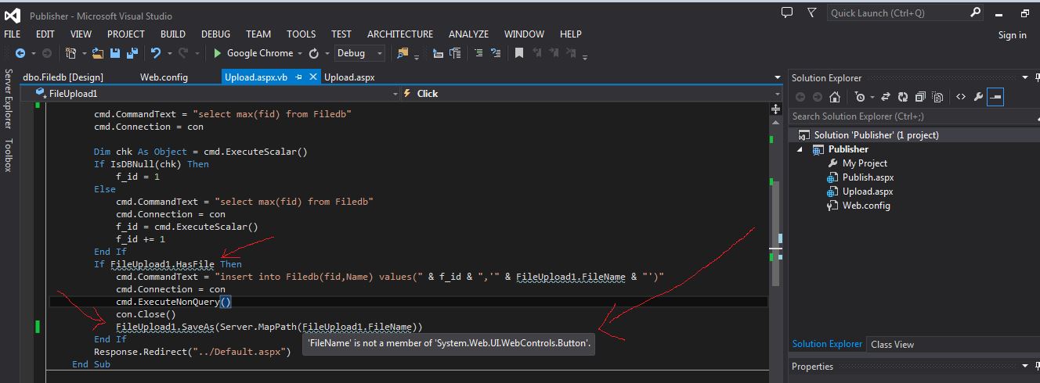Toggle bookmark with the bookmark icon

[x=518, y=53]
